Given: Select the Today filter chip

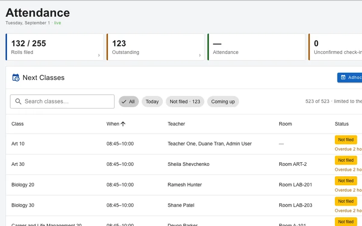Looking at the screenshot, I should click(152, 101).
